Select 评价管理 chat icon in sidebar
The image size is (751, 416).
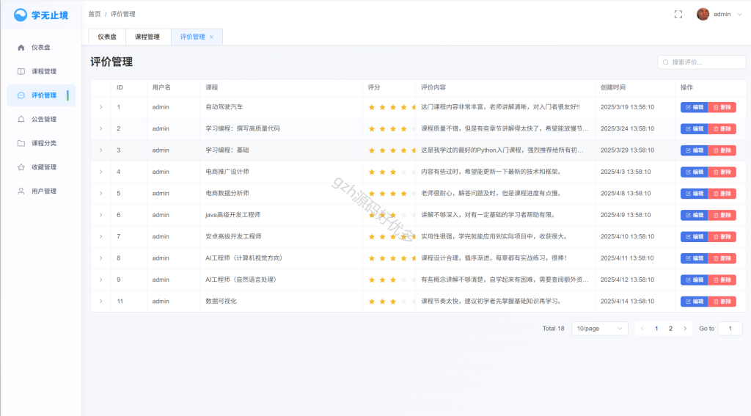pos(21,95)
